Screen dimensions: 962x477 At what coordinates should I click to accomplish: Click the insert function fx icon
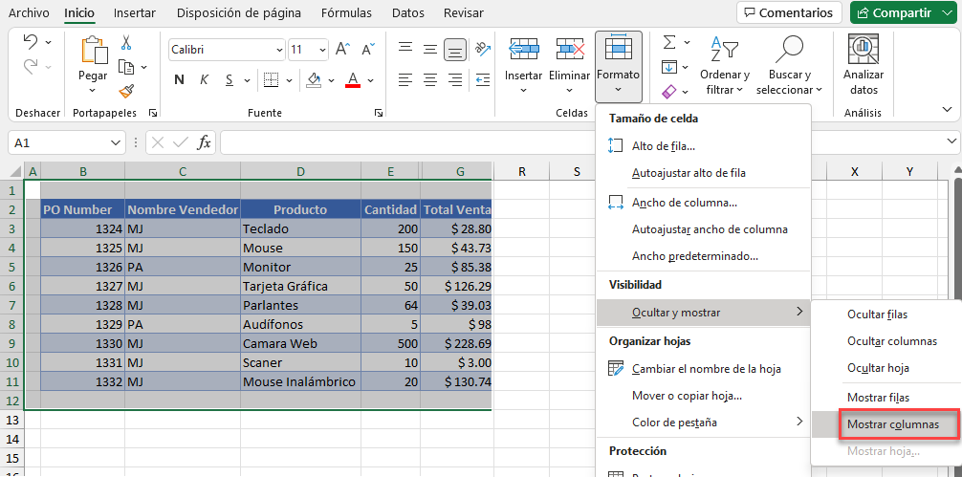coord(204,142)
